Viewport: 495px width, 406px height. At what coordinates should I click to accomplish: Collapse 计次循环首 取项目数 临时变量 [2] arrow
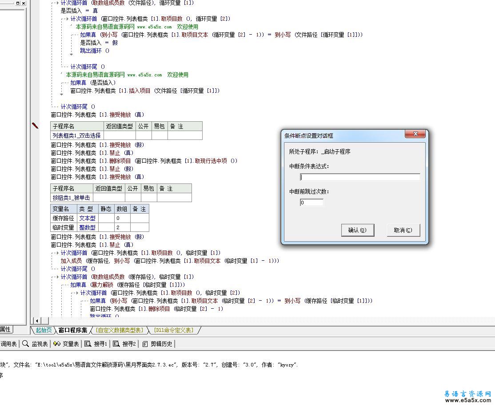[x=77, y=293]
